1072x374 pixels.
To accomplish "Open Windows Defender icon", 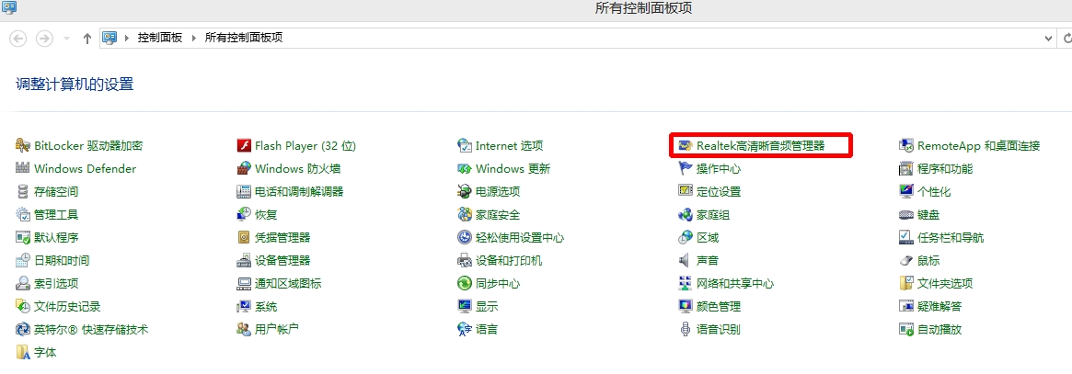I will (23, 168).
